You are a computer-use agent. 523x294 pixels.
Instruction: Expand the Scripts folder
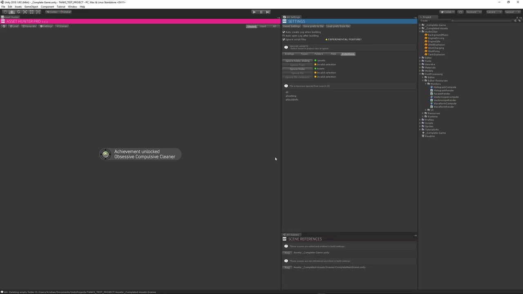tap(420, 123)
